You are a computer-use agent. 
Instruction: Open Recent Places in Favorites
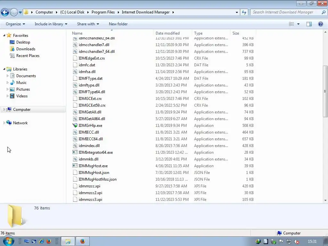(x=28, y=56)
